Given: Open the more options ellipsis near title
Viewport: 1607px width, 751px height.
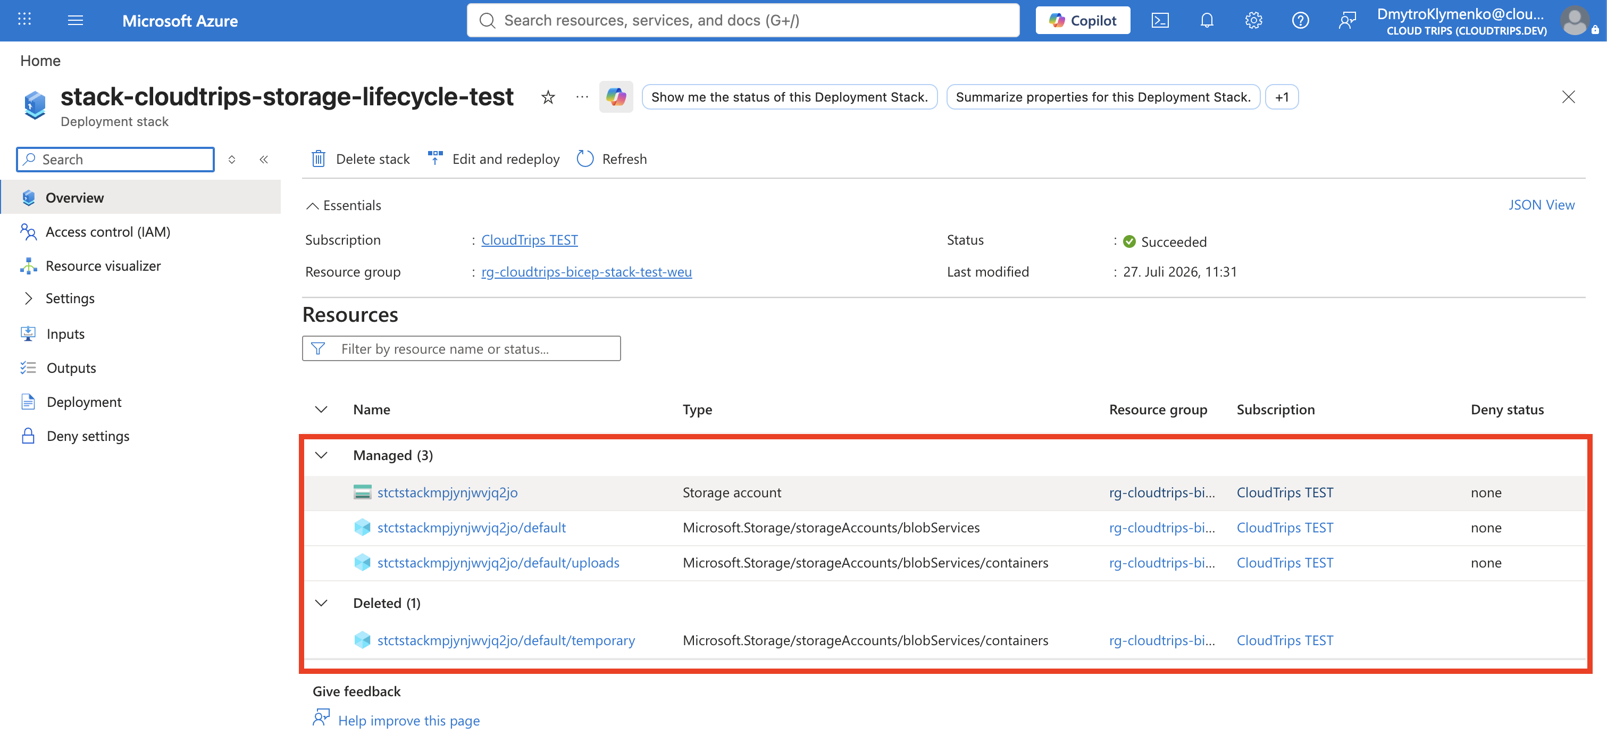Looking at the screenshot, I should [581, 97].
